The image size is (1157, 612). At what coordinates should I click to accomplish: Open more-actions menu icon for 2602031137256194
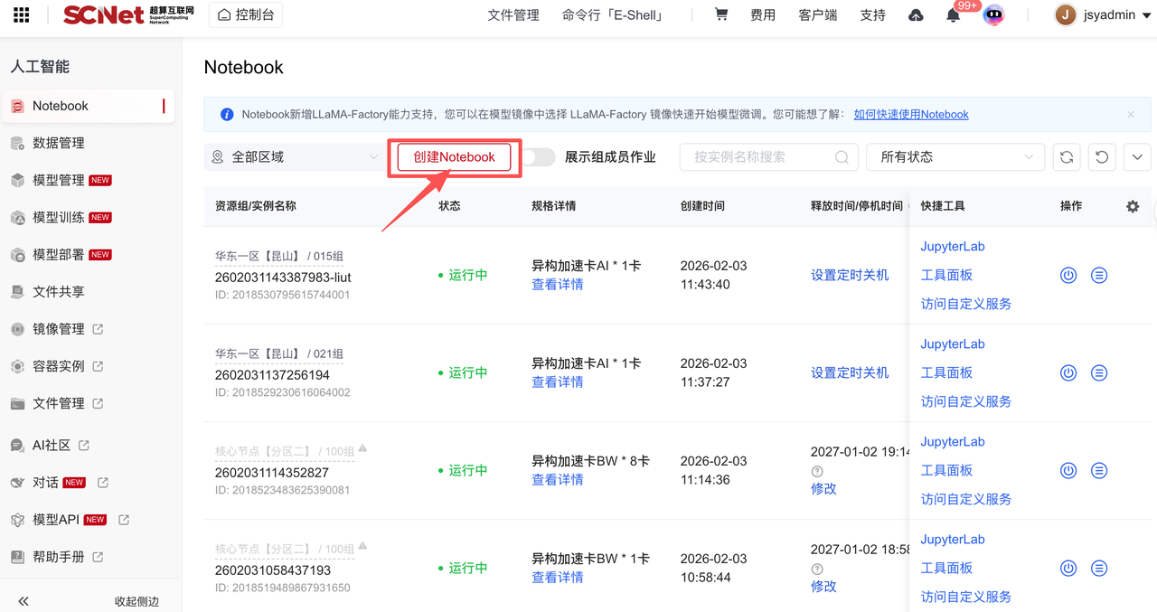1099,372
